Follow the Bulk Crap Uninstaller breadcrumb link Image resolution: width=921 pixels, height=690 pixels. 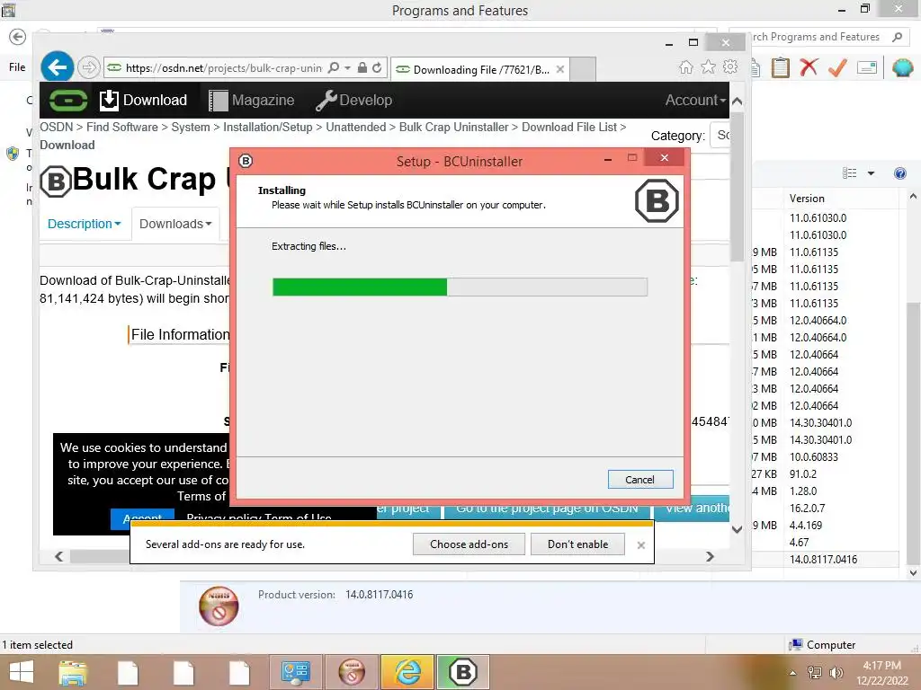tap(453, 128)
